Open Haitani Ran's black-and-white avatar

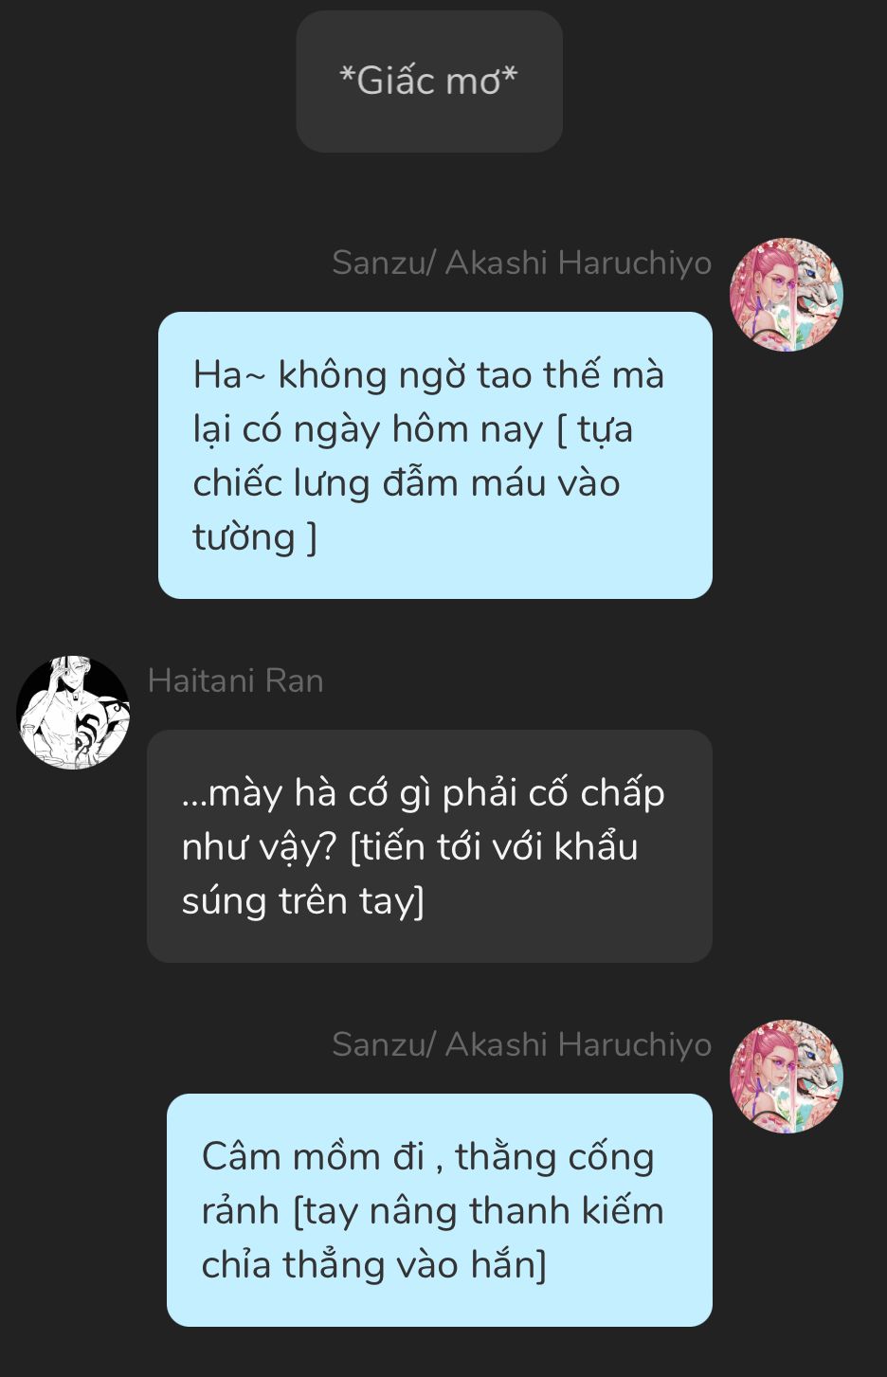[73, 712]
